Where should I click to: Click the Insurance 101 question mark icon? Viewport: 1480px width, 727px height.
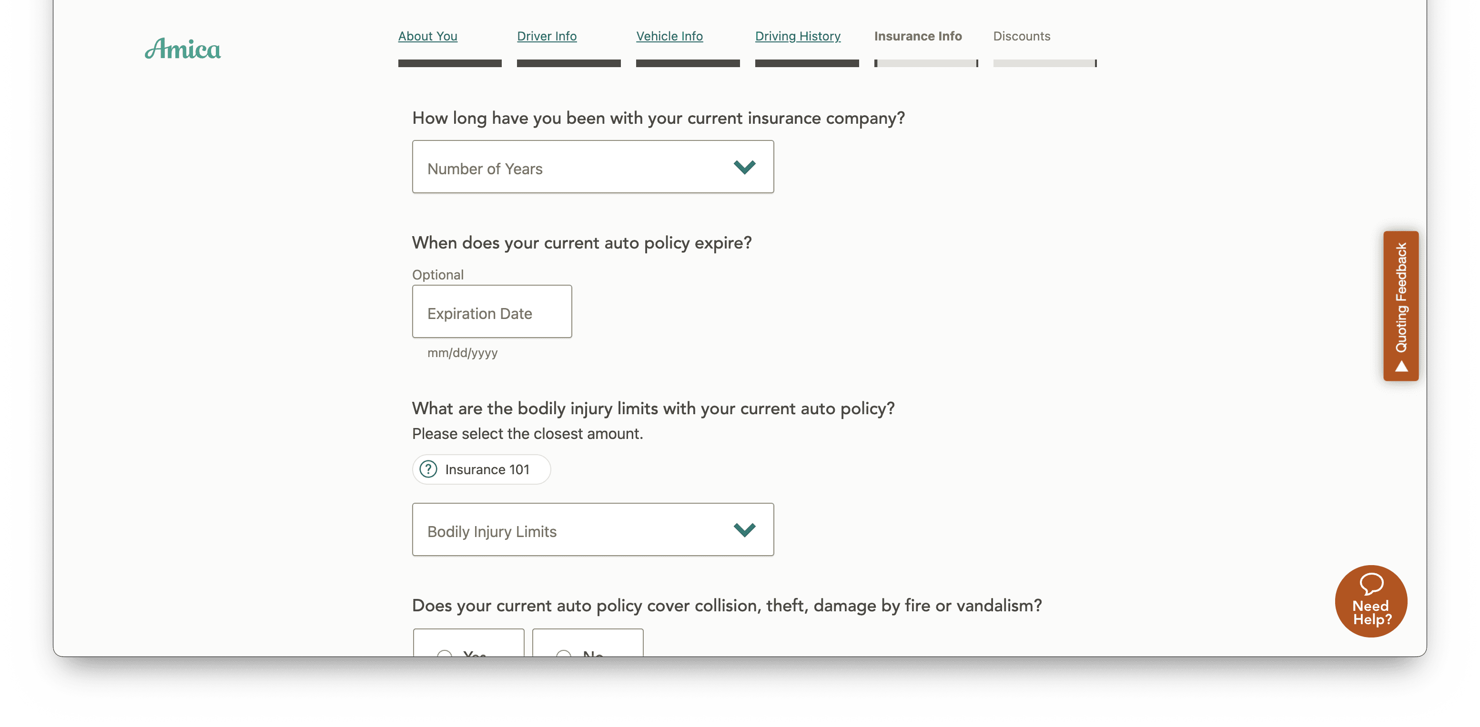(428, 469)
